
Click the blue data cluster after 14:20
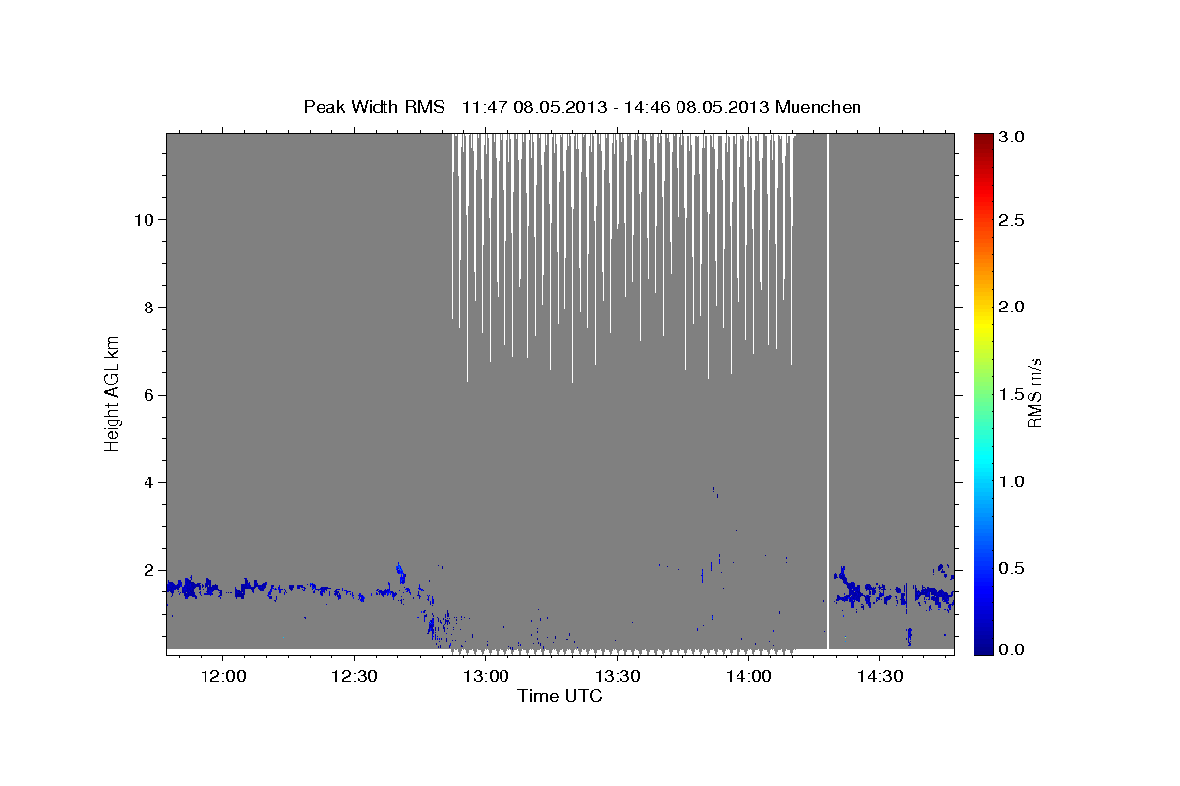click(x=893, y=592)
